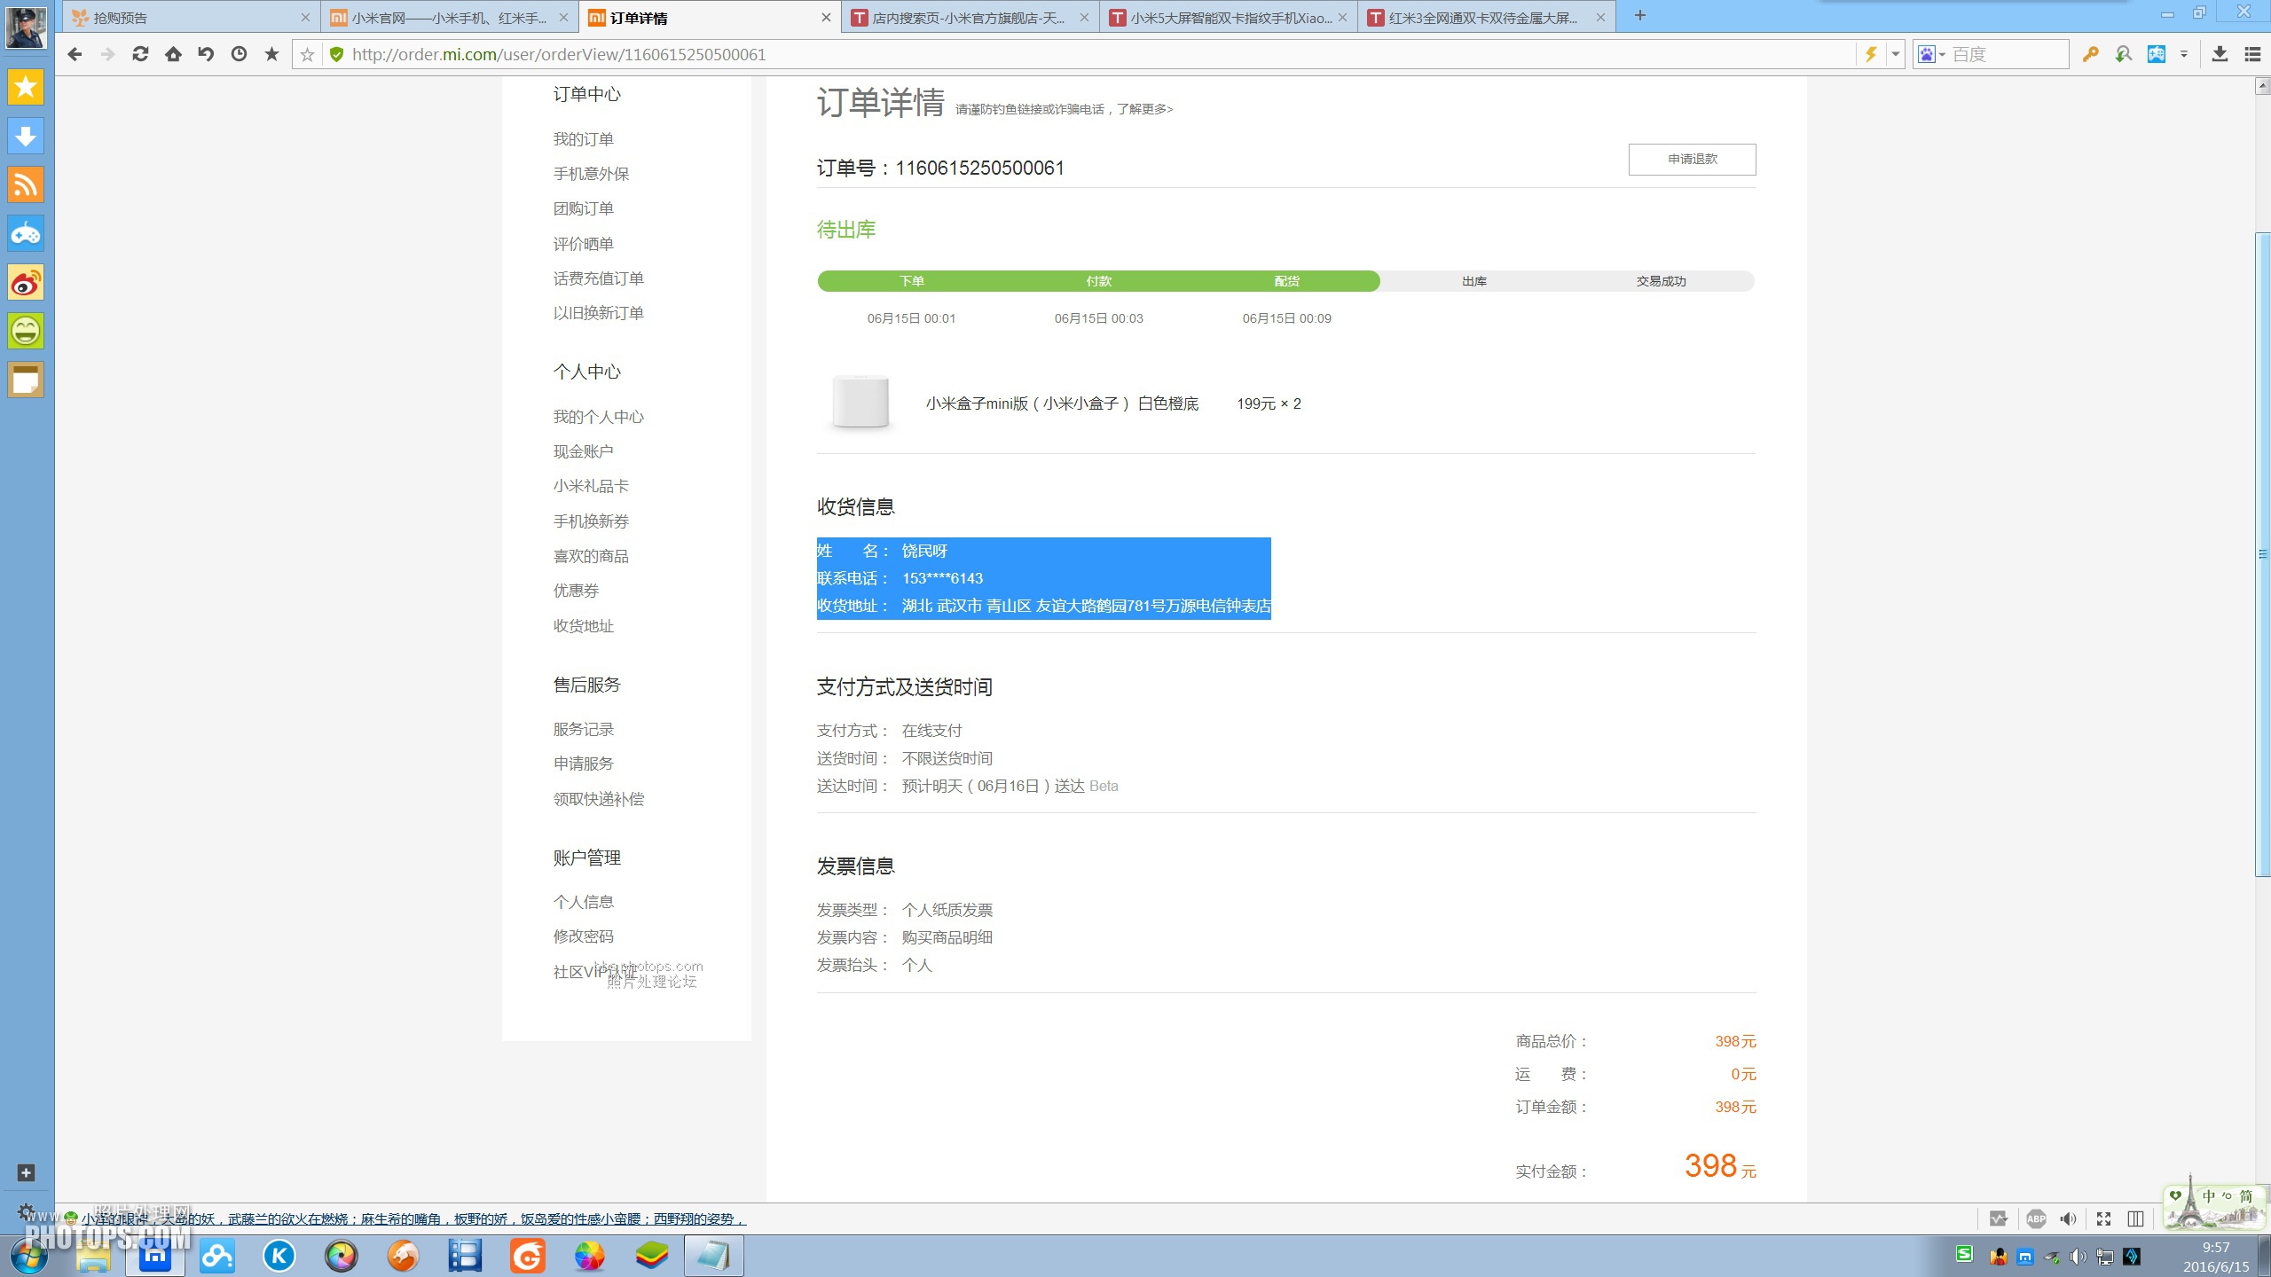Open the browser main menu icon
Screen dimensions: 2271x1277
(2252, 54)
